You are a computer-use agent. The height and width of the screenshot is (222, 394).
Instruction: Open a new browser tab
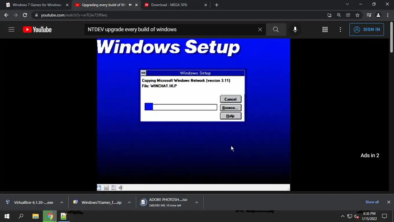(217, 5)
